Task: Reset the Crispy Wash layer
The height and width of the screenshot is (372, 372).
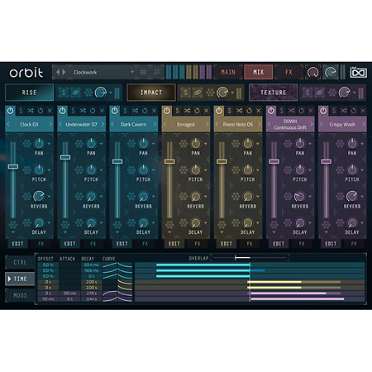Action: (354, 111)
